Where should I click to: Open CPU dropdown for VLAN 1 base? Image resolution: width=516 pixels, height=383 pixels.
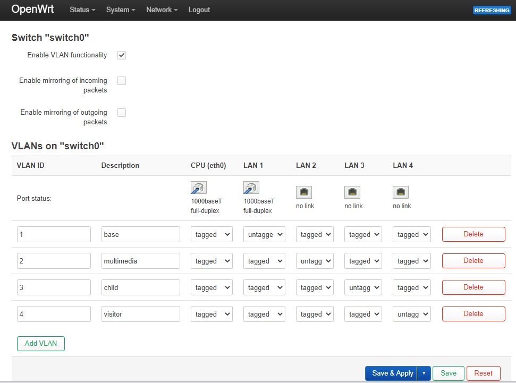pyautogui.click(x=212, y=234)
